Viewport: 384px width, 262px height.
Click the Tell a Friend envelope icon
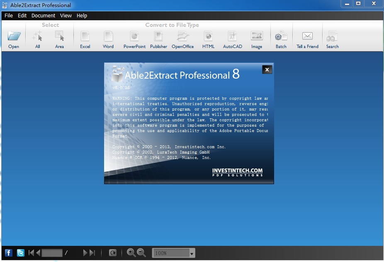(x=307, y=36)
